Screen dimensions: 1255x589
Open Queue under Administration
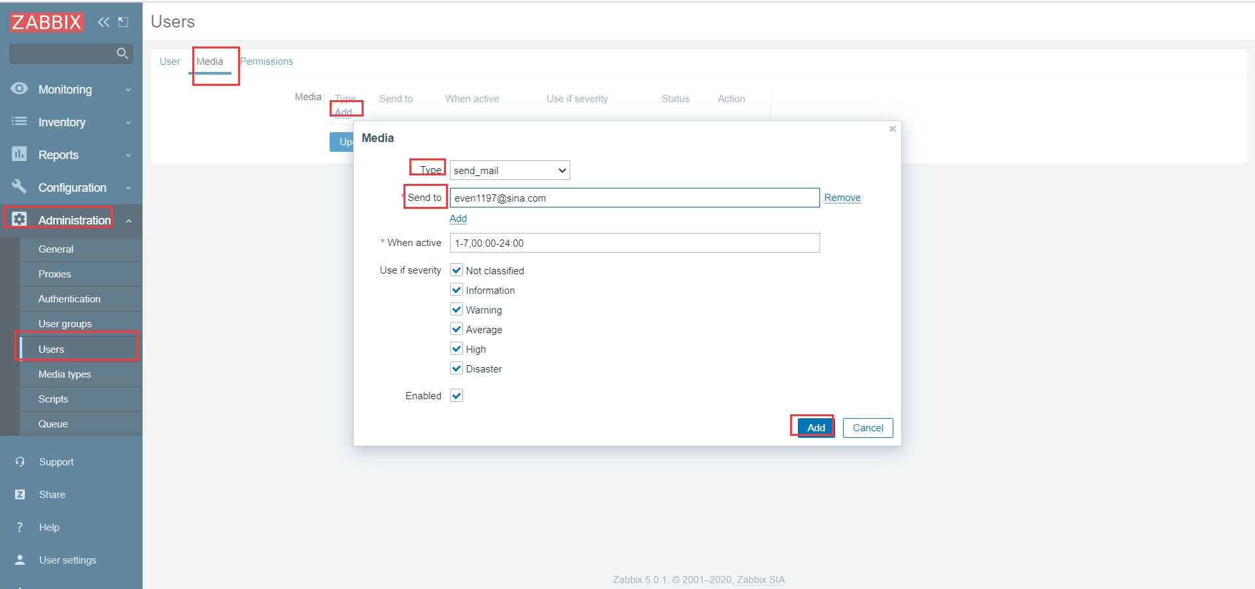pos(81,424)
